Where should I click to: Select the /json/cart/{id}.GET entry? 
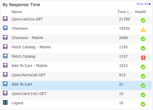[x=29, y=94]
